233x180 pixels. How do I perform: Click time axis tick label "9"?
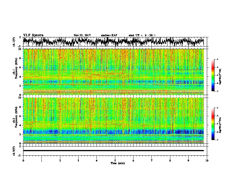click(x=188, y=161)
